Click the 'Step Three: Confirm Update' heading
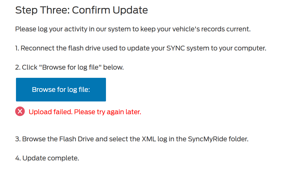The image size is (291, 179). click(x=81, y=10)
